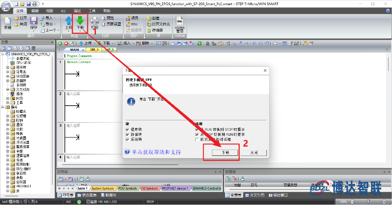The width and height of the screenshot is (392, 205).
Task: Click the help question mark at top right
Action: (x=388, y=11)
